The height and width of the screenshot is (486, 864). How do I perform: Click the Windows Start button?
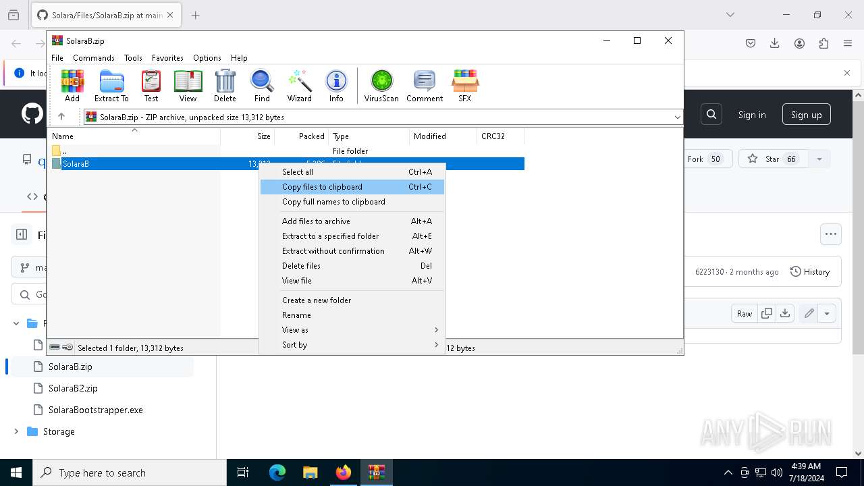(x=16, y=473)
